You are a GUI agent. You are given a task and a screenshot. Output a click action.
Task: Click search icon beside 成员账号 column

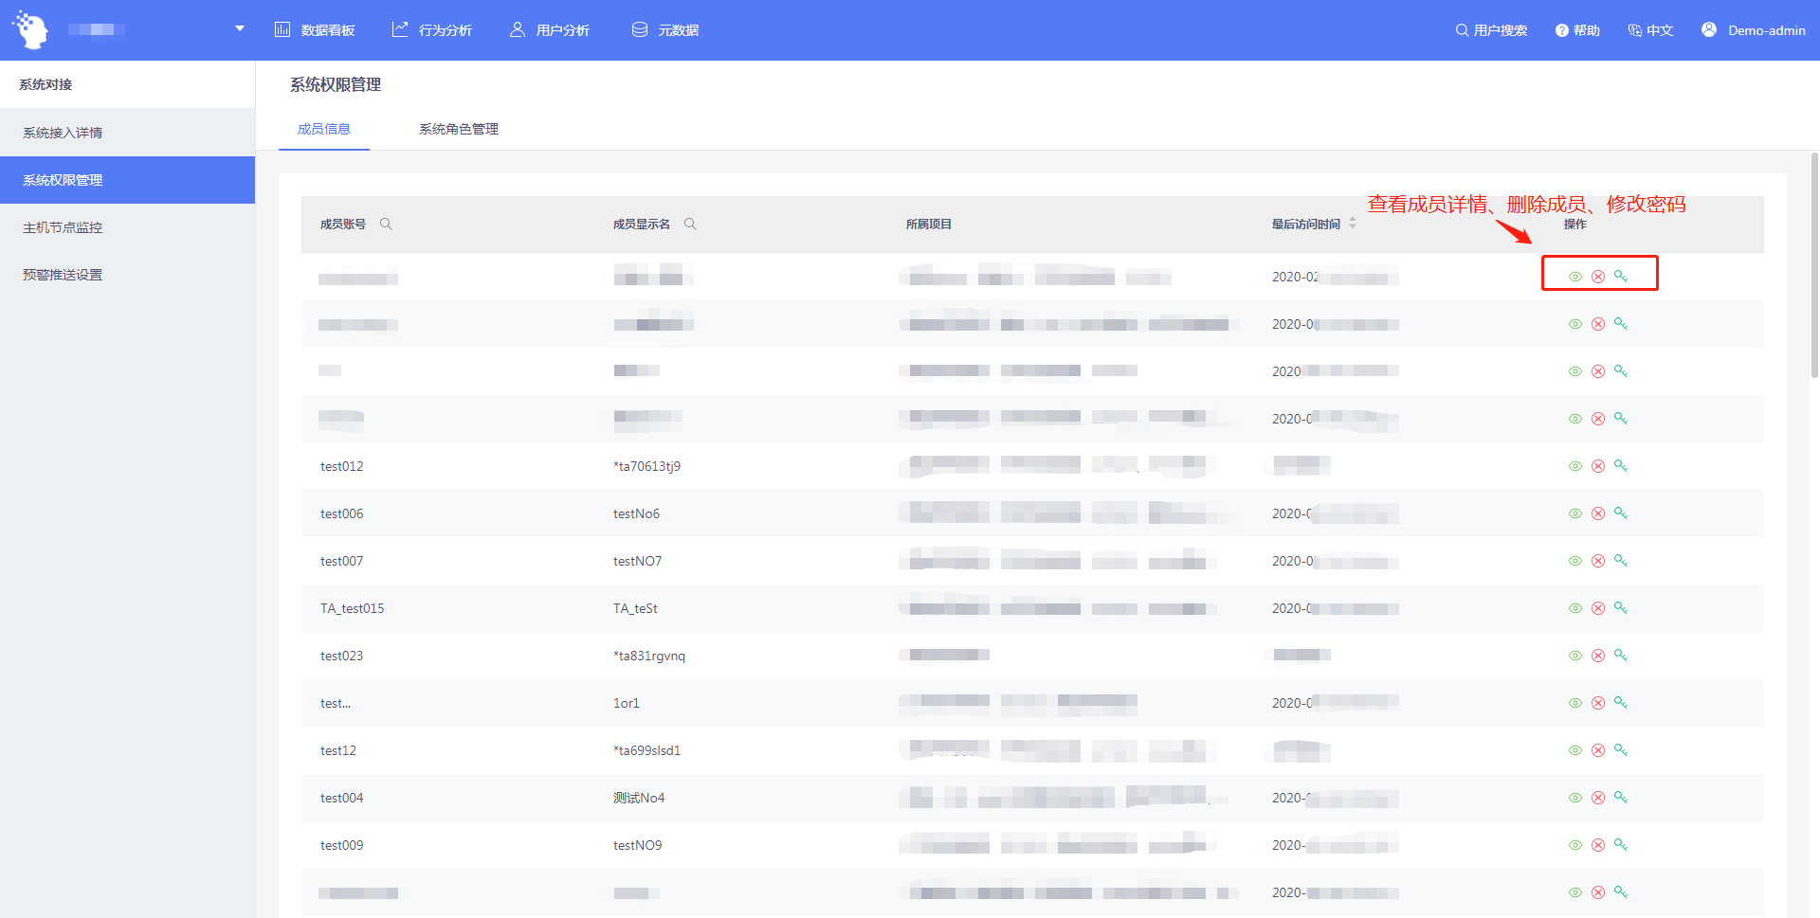pos(386,225)
